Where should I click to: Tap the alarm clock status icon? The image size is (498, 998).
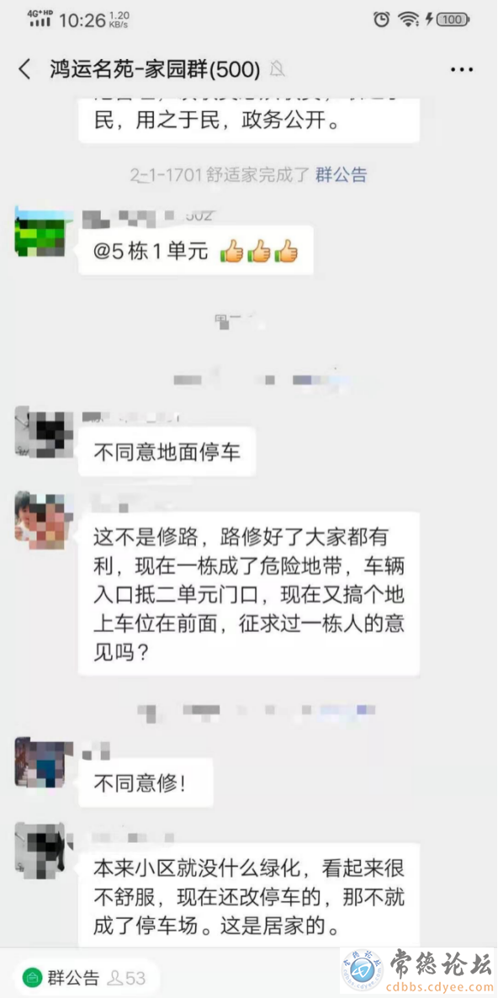click(381, 19)
